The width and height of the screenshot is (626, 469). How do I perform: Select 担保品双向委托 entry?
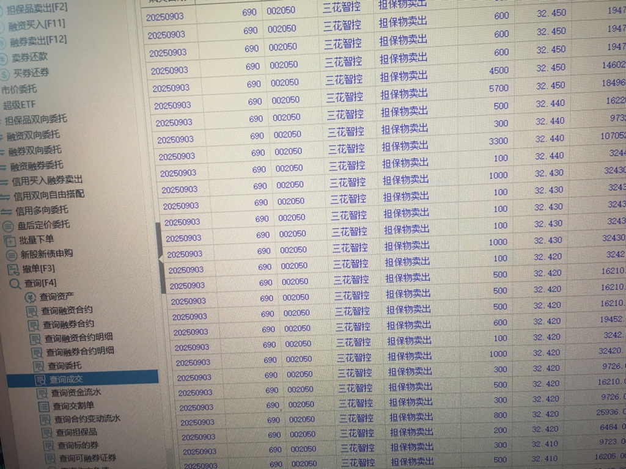(36, 119)
